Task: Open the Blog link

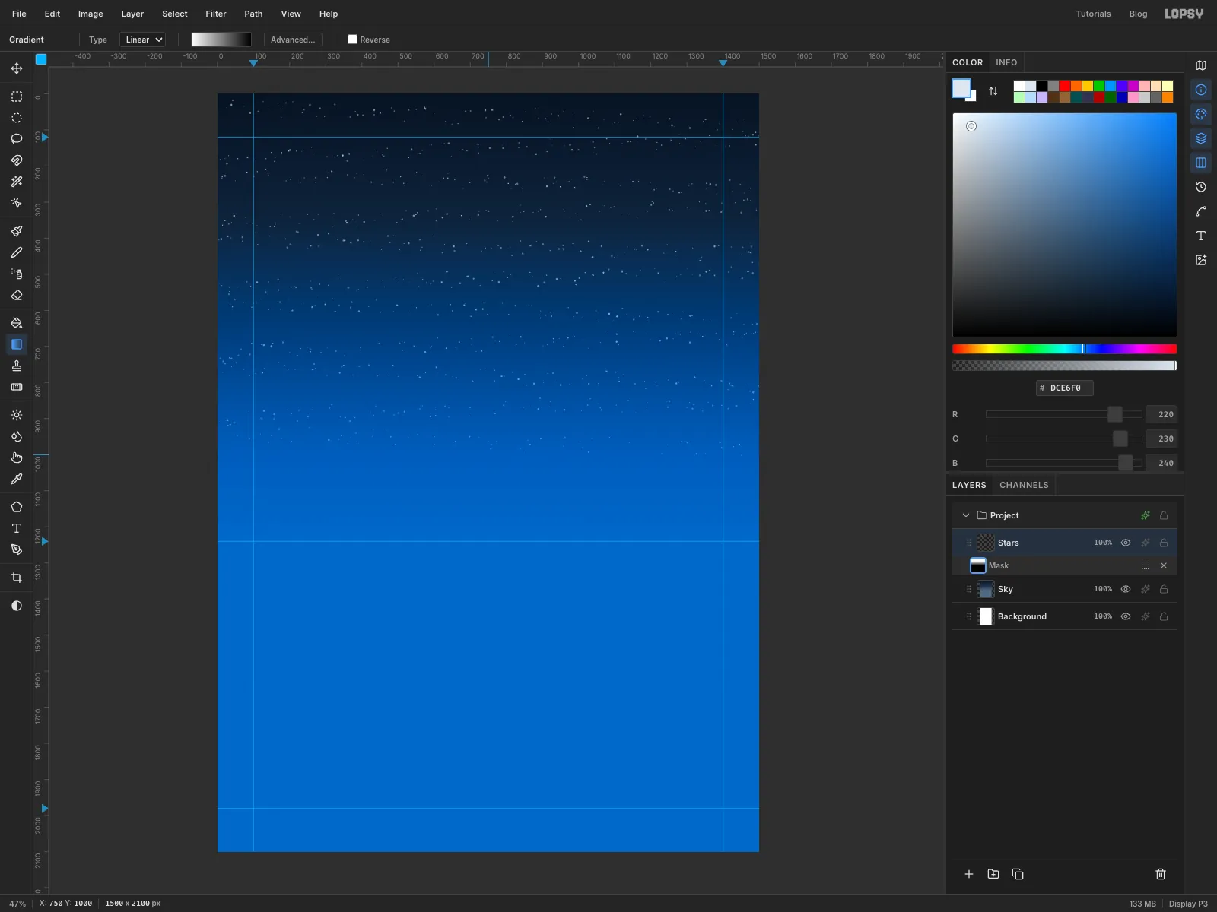Action: coord(1138,14)
